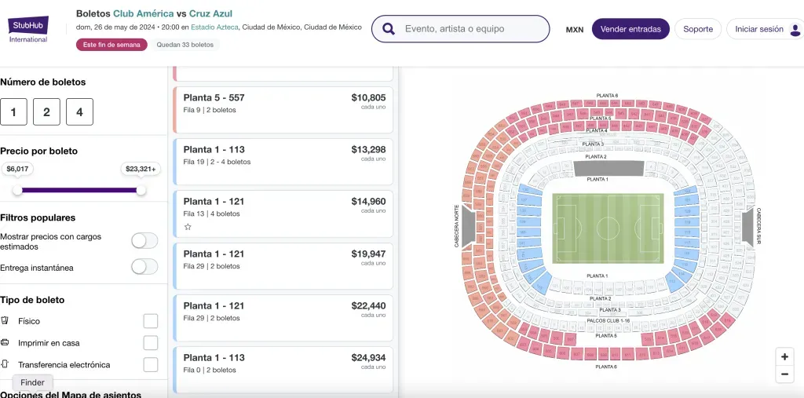The image size is (804, 398).
Task: Select 2 as number of tickets
Action: (46, 112)
